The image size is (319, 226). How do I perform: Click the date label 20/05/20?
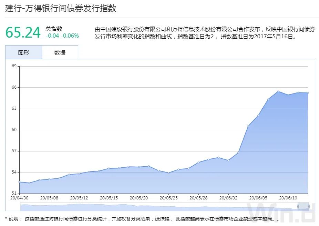139,198
